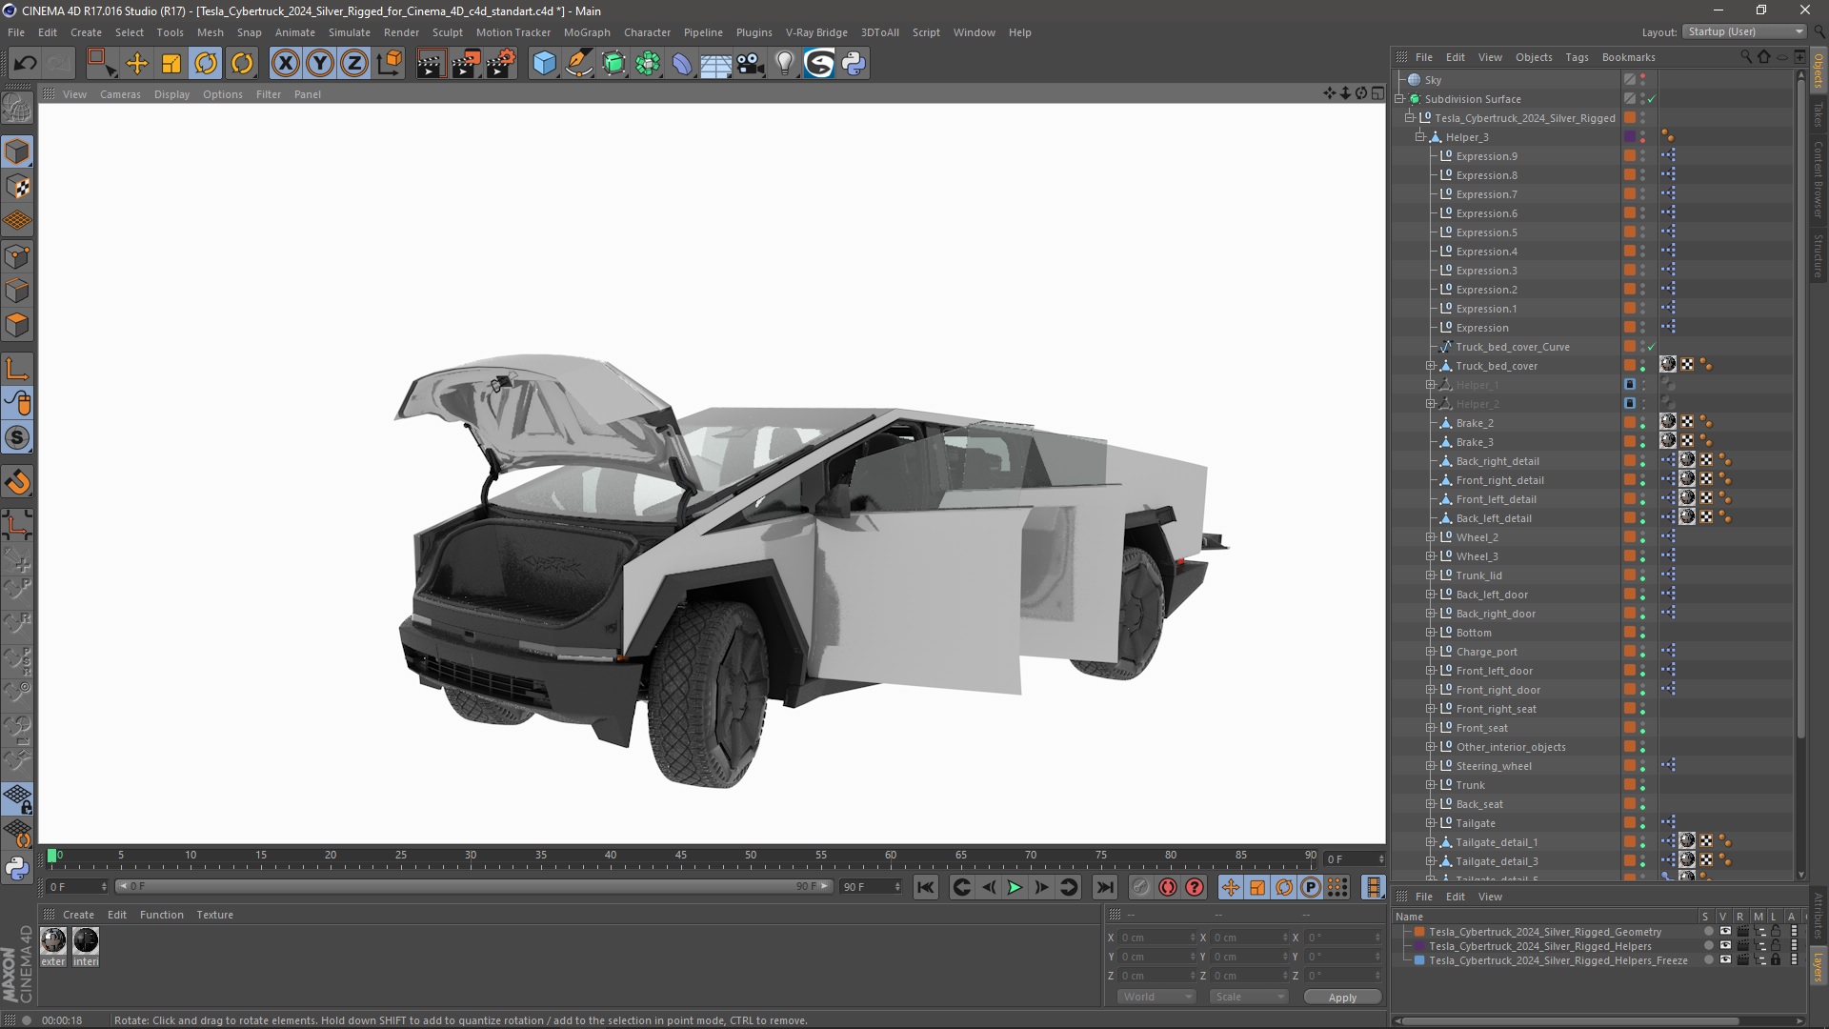Image resolution: width=1829 pixels, height=1029 pixels.
Task: Open the Layout Startup dropdown
Action: [x=1744, y=31]
